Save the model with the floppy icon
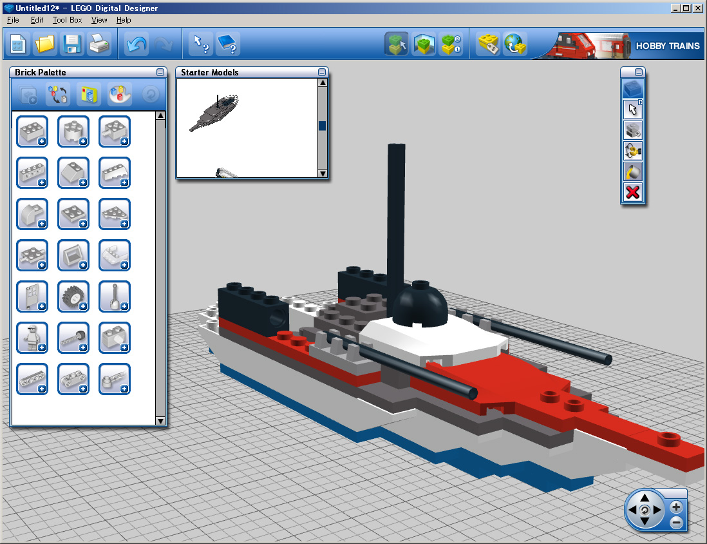The image size is (707, 544). click(x=71, y=44)
